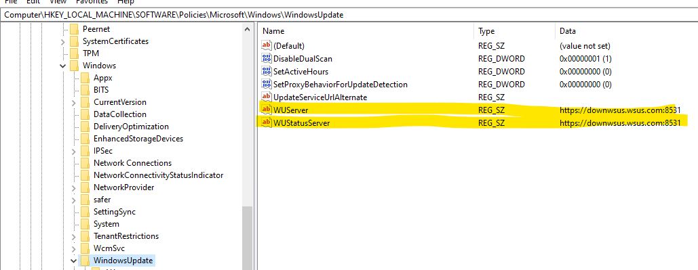This screenshot has width=698, height=270.
Task: Click REG_DWORD type of SetActiveHours
Action: pyautogui.click(x=501, y=72)
